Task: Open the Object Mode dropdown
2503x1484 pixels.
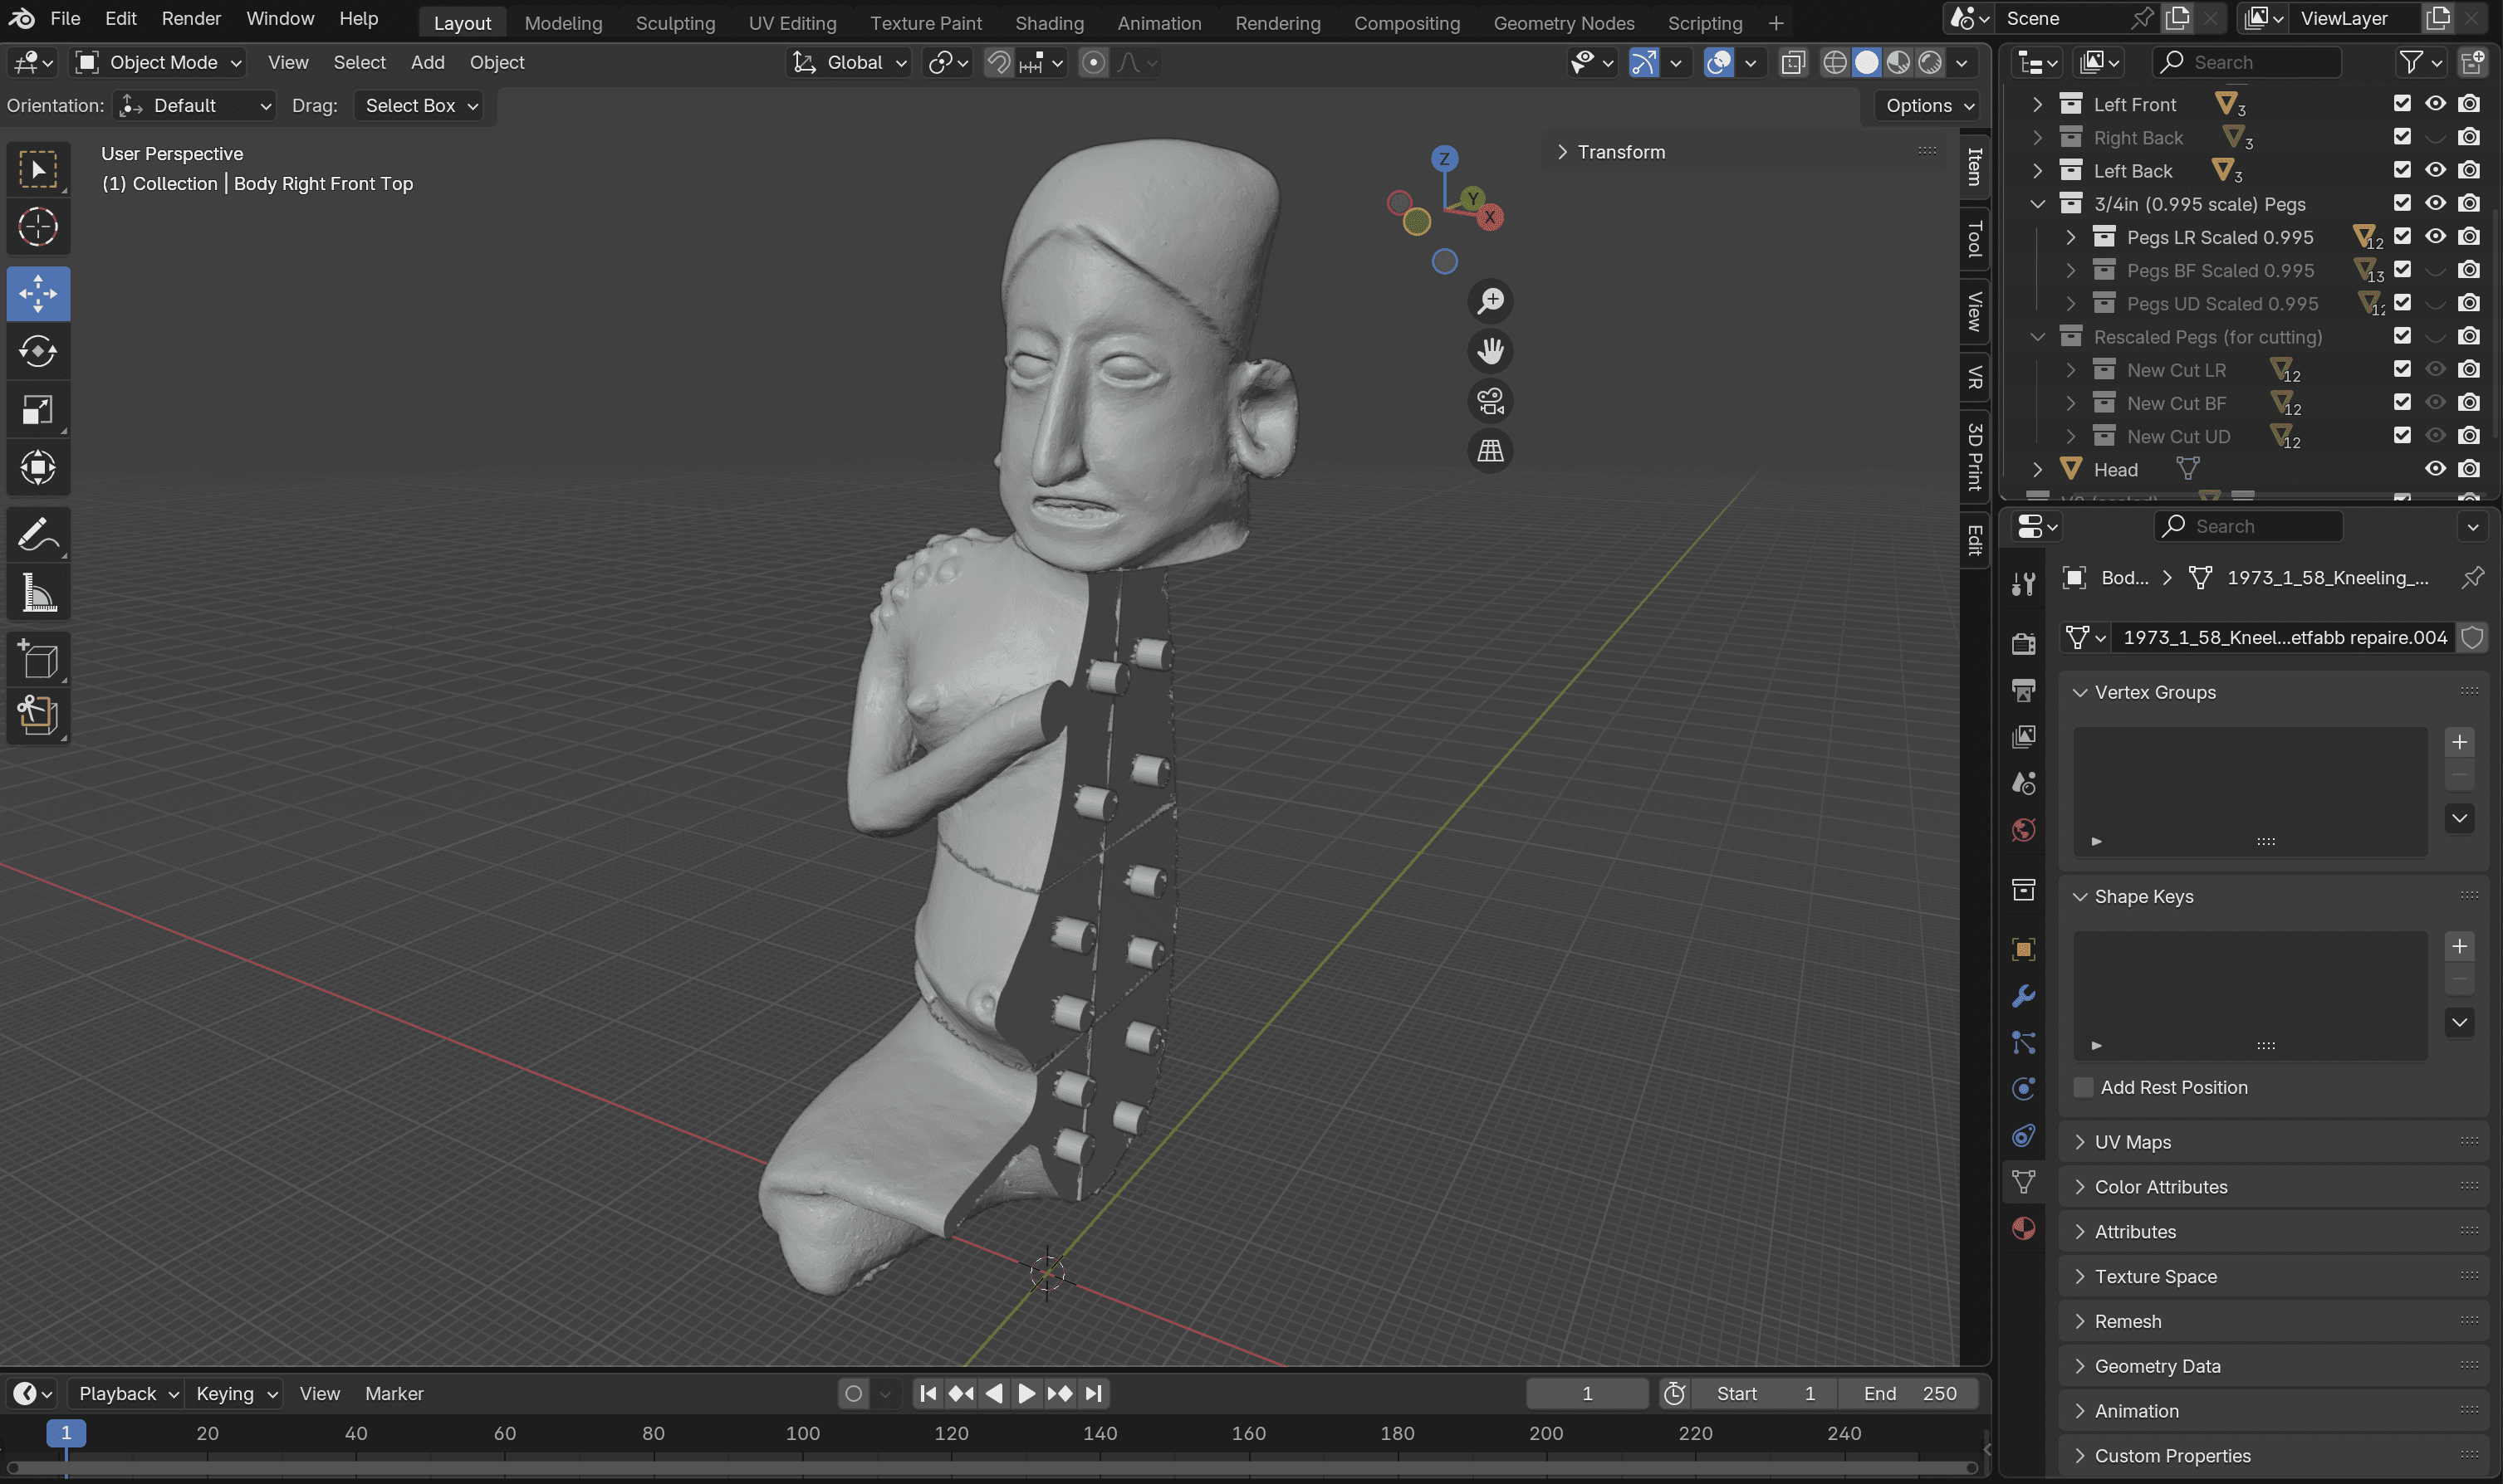Action: point(160,62)
